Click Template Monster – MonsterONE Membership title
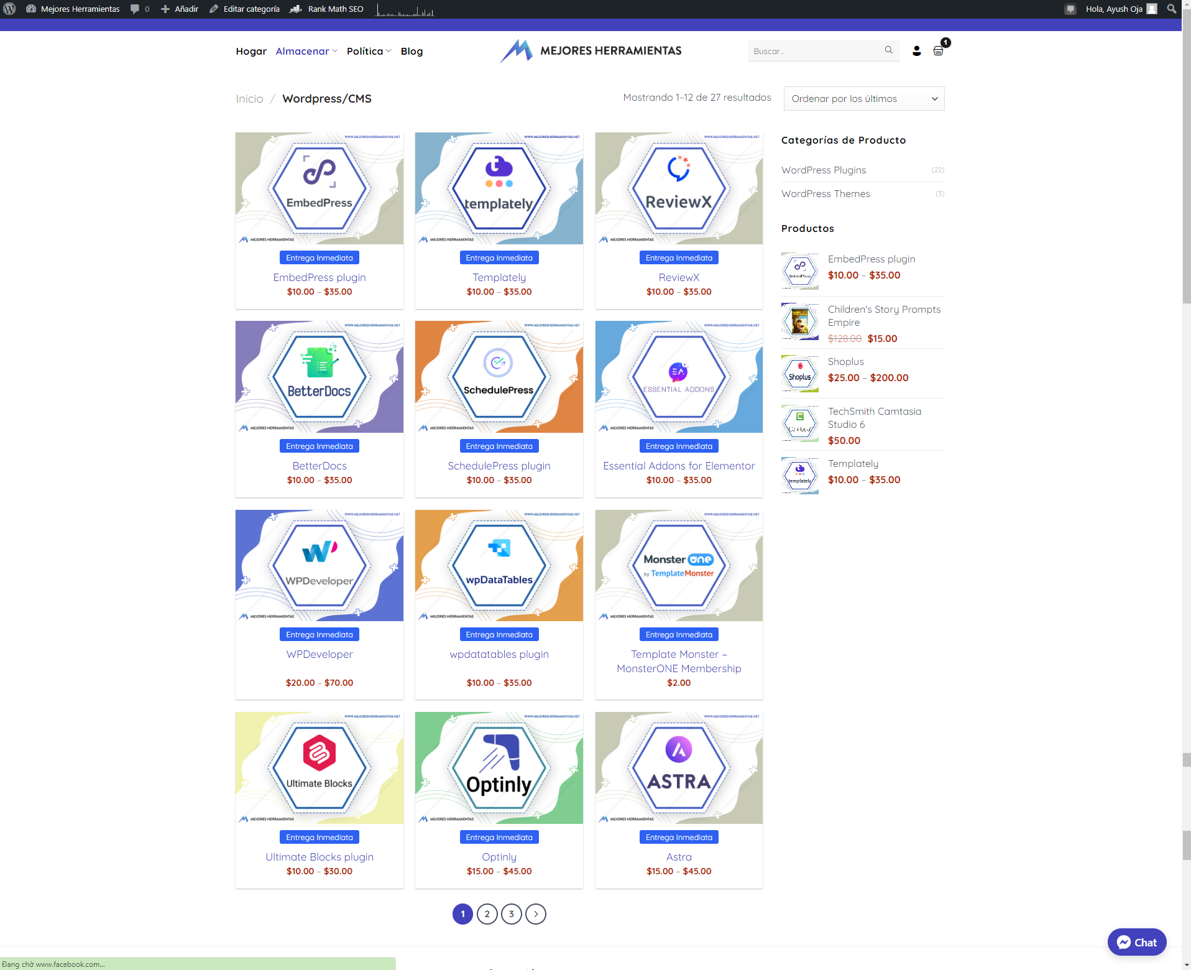The image size is (1191, 970). [x=679, y=661]
